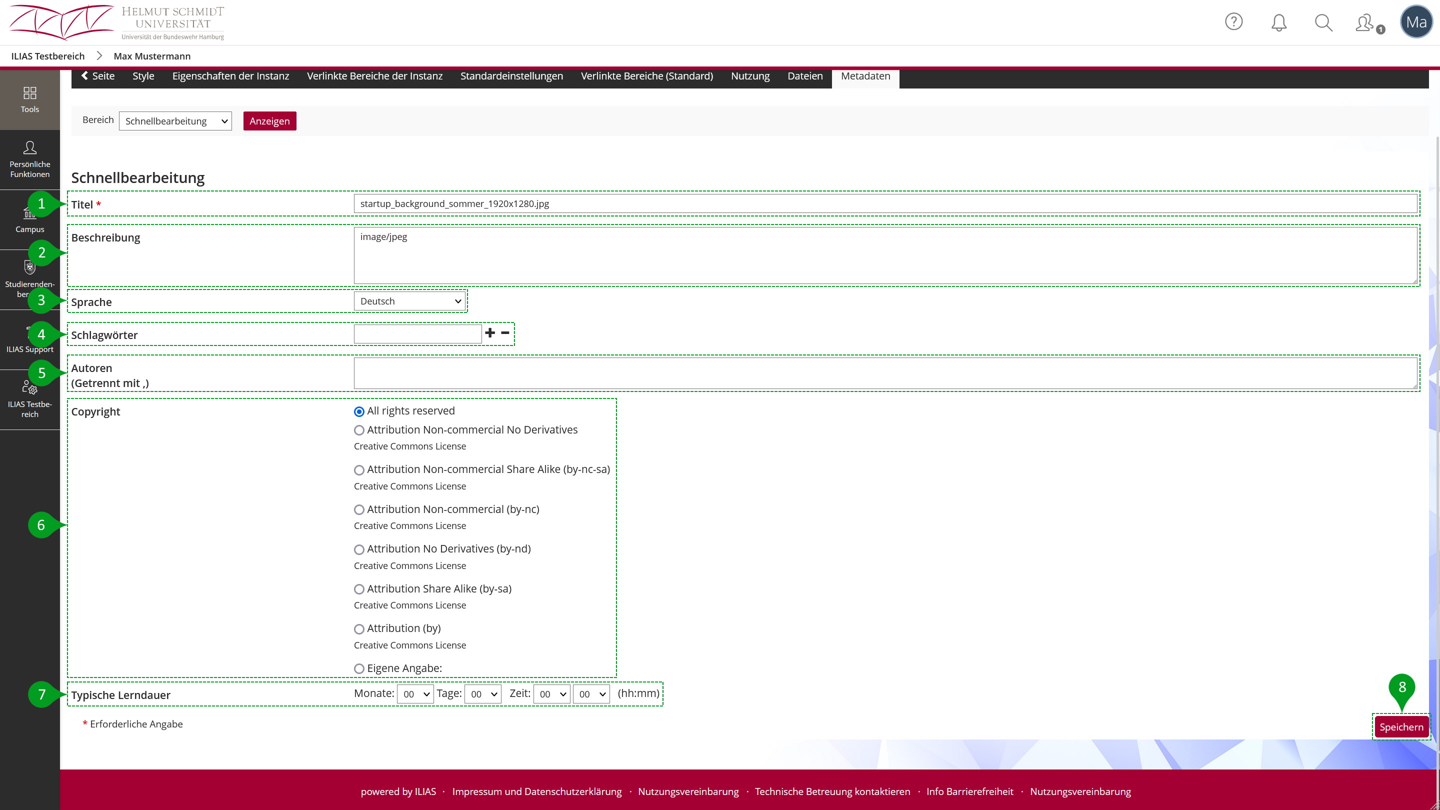Open ILIAS Testbereich in the sidebar

pyautogui.click(x=29, y=400)
